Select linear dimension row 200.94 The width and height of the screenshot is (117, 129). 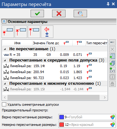pos(55,72)
